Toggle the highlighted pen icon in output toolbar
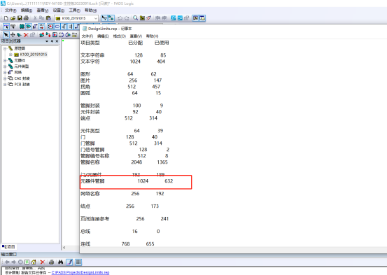 click(70, 262)
